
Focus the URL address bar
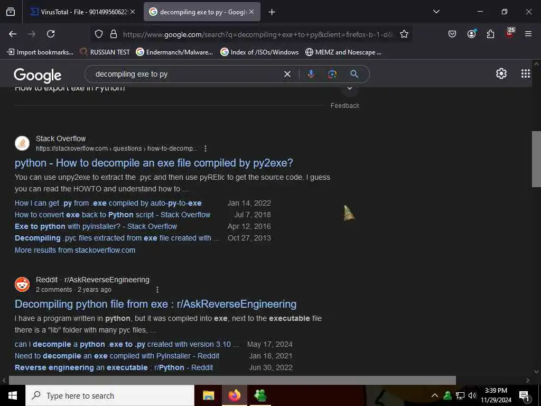point(257,34)
